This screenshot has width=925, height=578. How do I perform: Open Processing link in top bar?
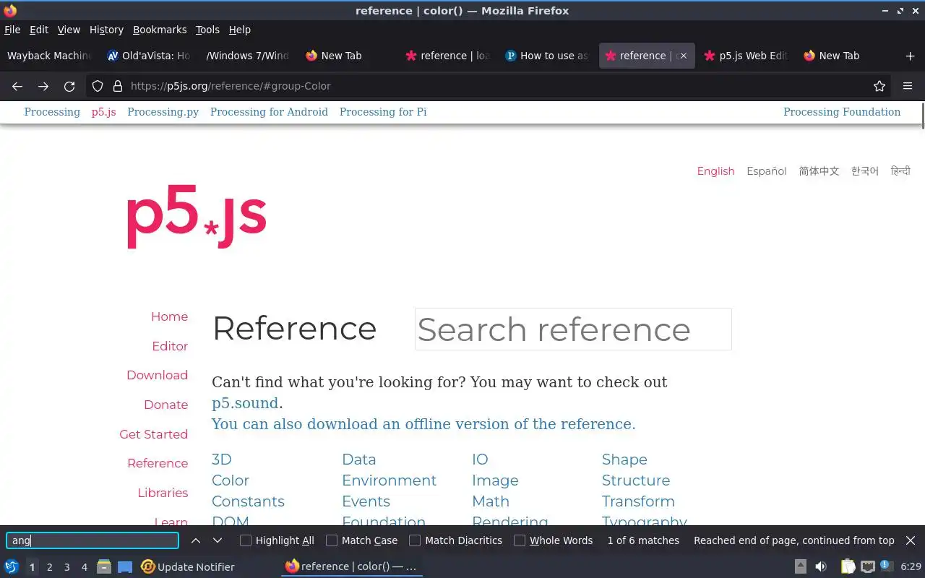tap(52, 112)
